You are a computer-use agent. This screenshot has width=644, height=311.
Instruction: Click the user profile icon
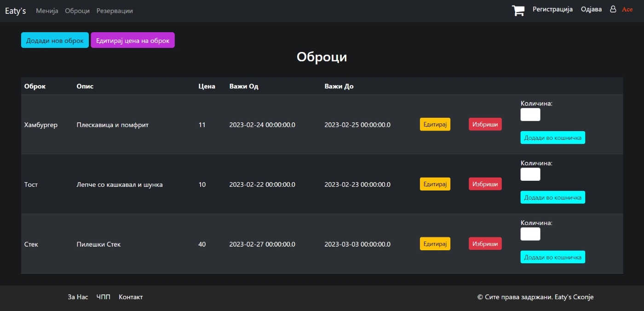tap(613, 9)
